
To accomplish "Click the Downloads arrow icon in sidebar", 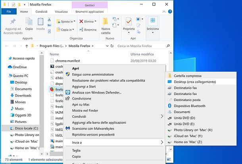I will [12, 95].
